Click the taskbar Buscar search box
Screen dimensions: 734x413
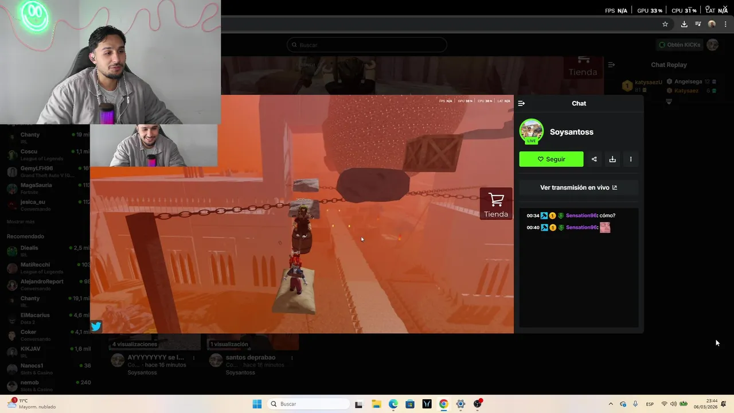pos(309,404)
